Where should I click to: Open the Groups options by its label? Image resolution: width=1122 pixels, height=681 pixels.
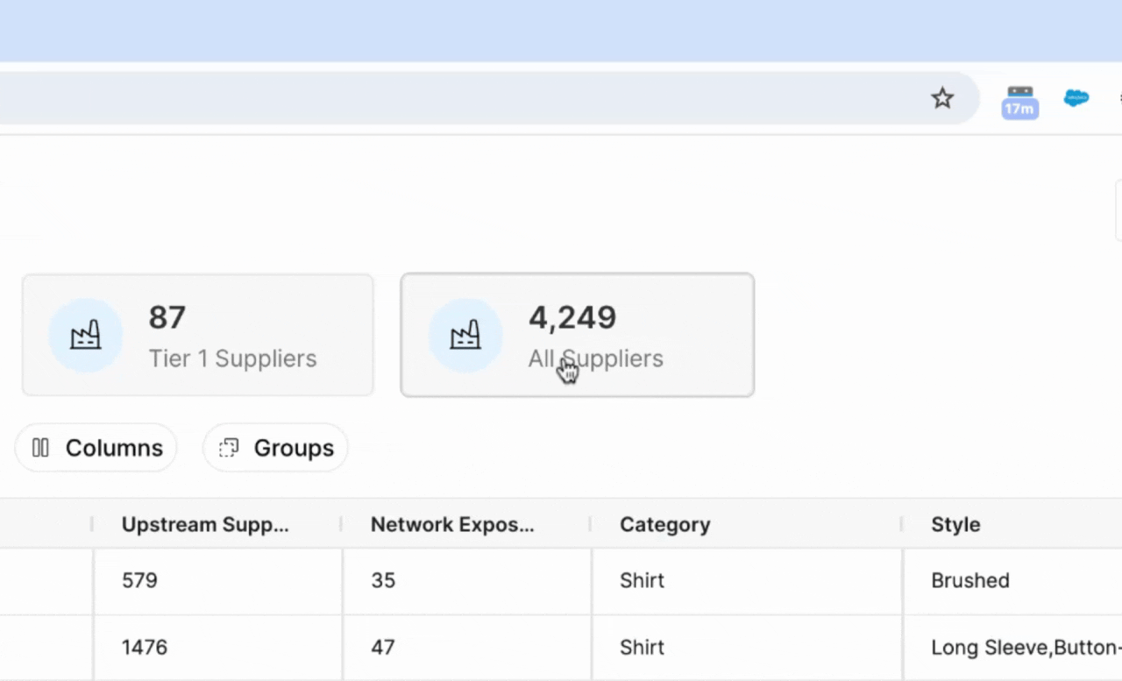click(x=294, y=448)
